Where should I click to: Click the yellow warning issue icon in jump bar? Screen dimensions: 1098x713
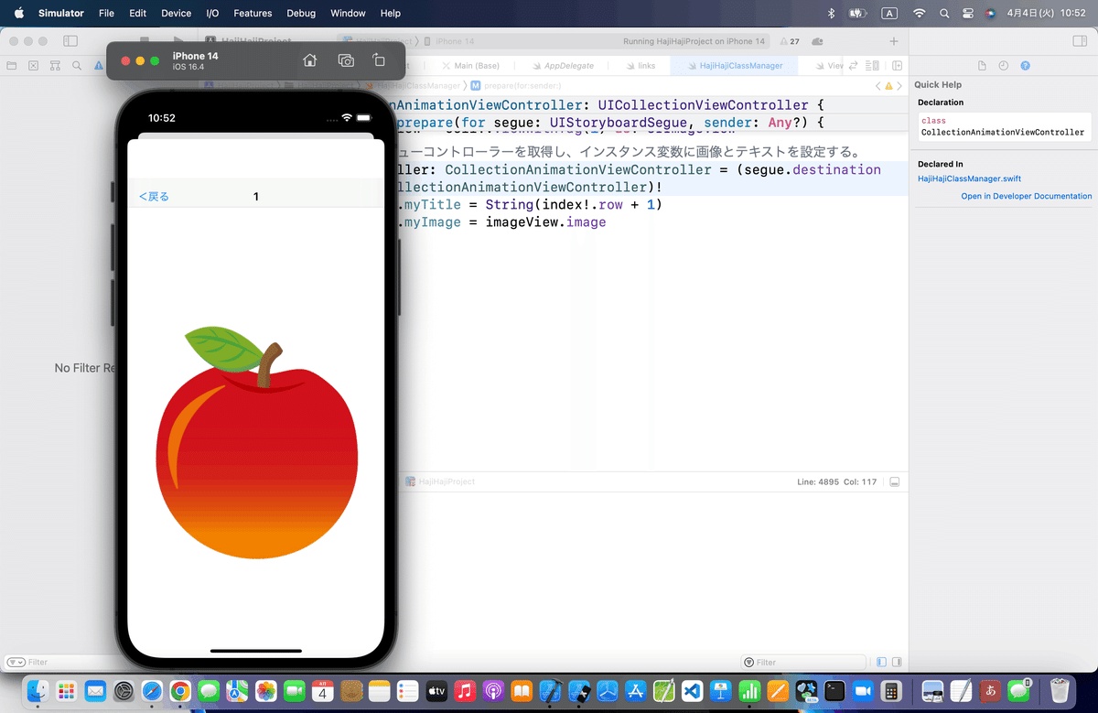889,85
